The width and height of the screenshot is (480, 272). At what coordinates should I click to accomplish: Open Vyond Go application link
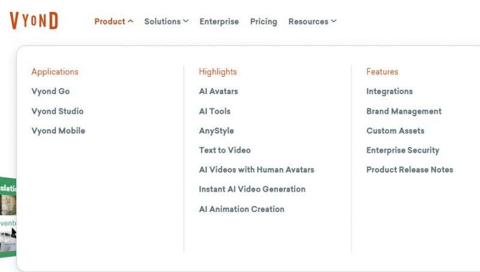coord(50,91)
